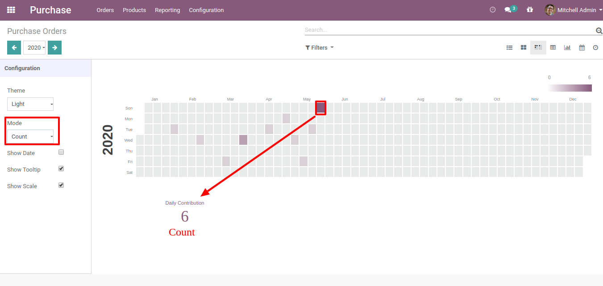
Task: Open the Mode dropdown set to Count
Action: tap(30, 137)
